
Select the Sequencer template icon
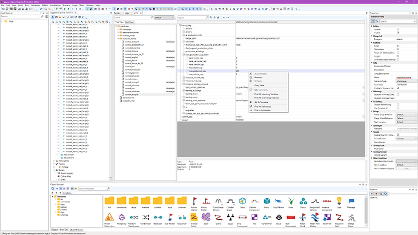(x=182, y=217)
